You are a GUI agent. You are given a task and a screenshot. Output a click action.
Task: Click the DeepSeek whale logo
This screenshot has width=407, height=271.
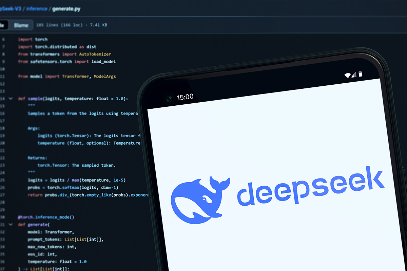point(198,201)
